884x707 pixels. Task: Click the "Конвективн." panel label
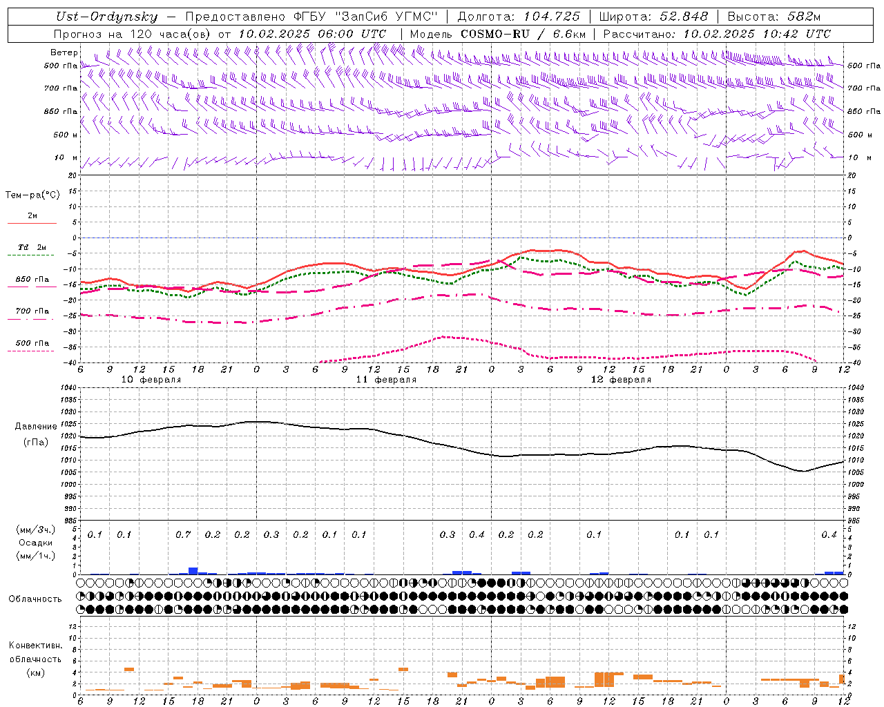point(35,646)
